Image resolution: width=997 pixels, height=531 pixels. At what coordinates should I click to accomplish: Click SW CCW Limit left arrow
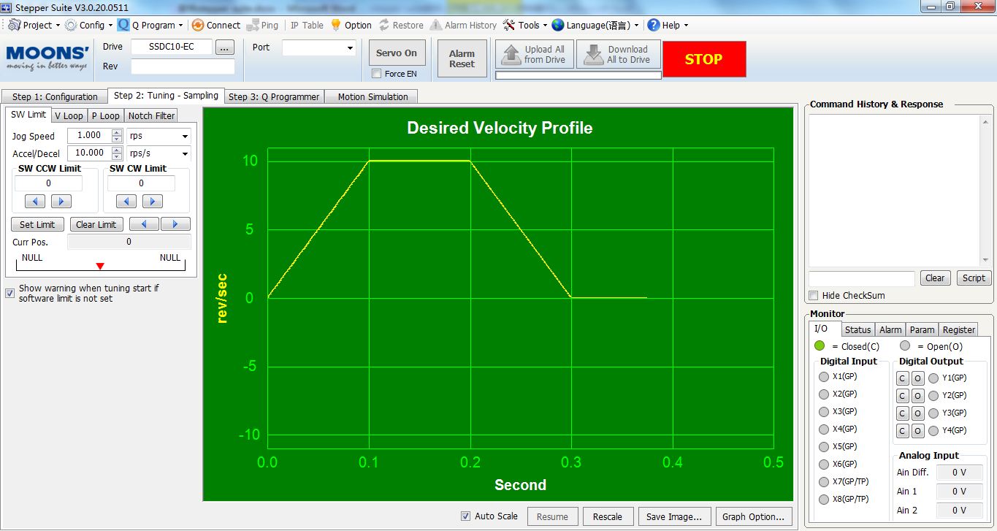pos(35,201)
